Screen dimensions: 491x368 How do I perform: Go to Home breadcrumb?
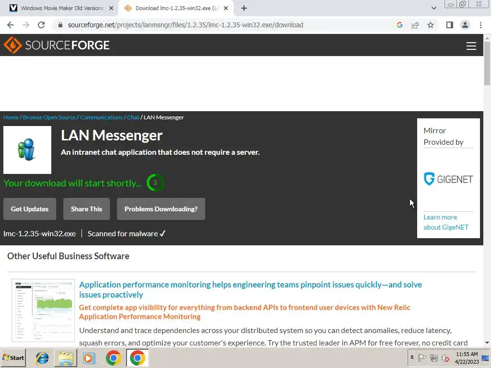point(11,117)
